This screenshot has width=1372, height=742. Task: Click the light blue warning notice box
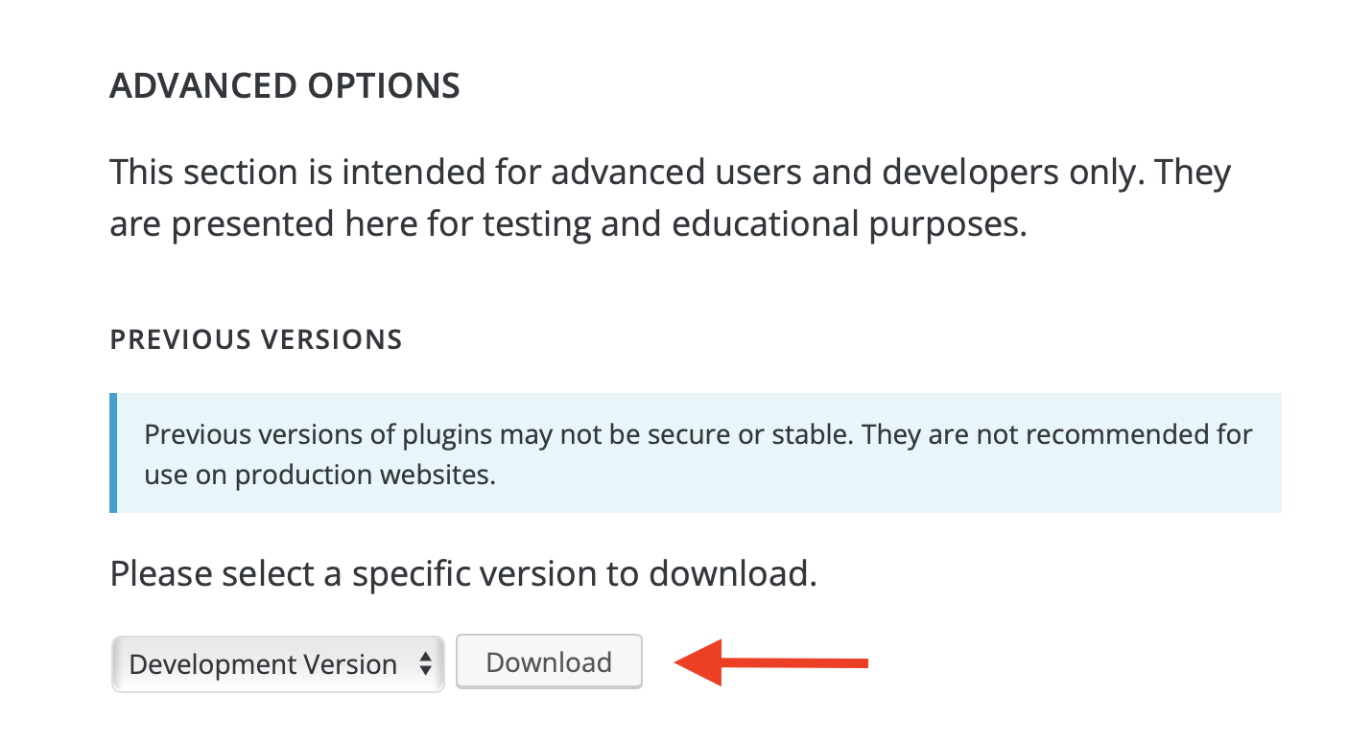point(698,453)
